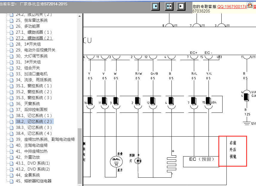
Task: Select 38.1、记忆系统 (1) entry
Action: click(34, 115)
